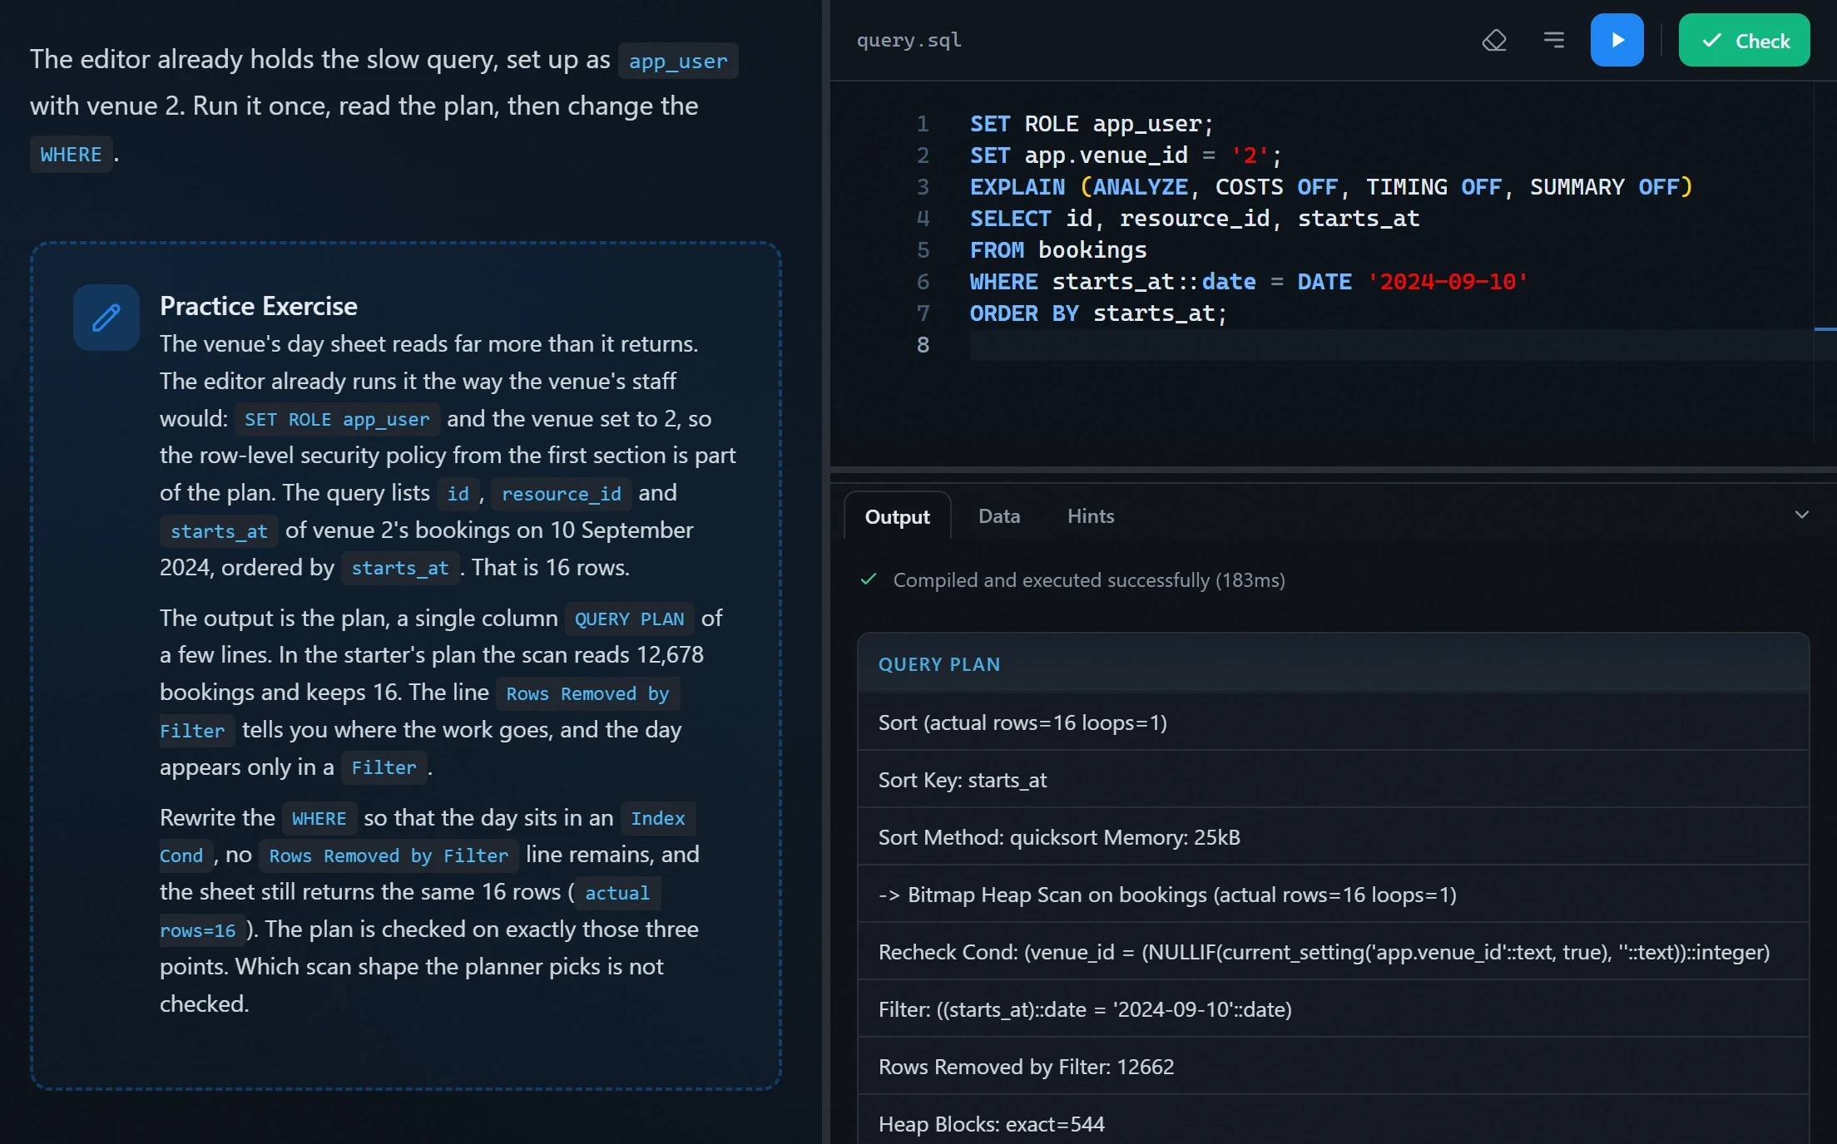Click the 'Filter: ((starts_at)::date' plan row
This screenshot has height=1144, width=1837.
point(1334,1009)
